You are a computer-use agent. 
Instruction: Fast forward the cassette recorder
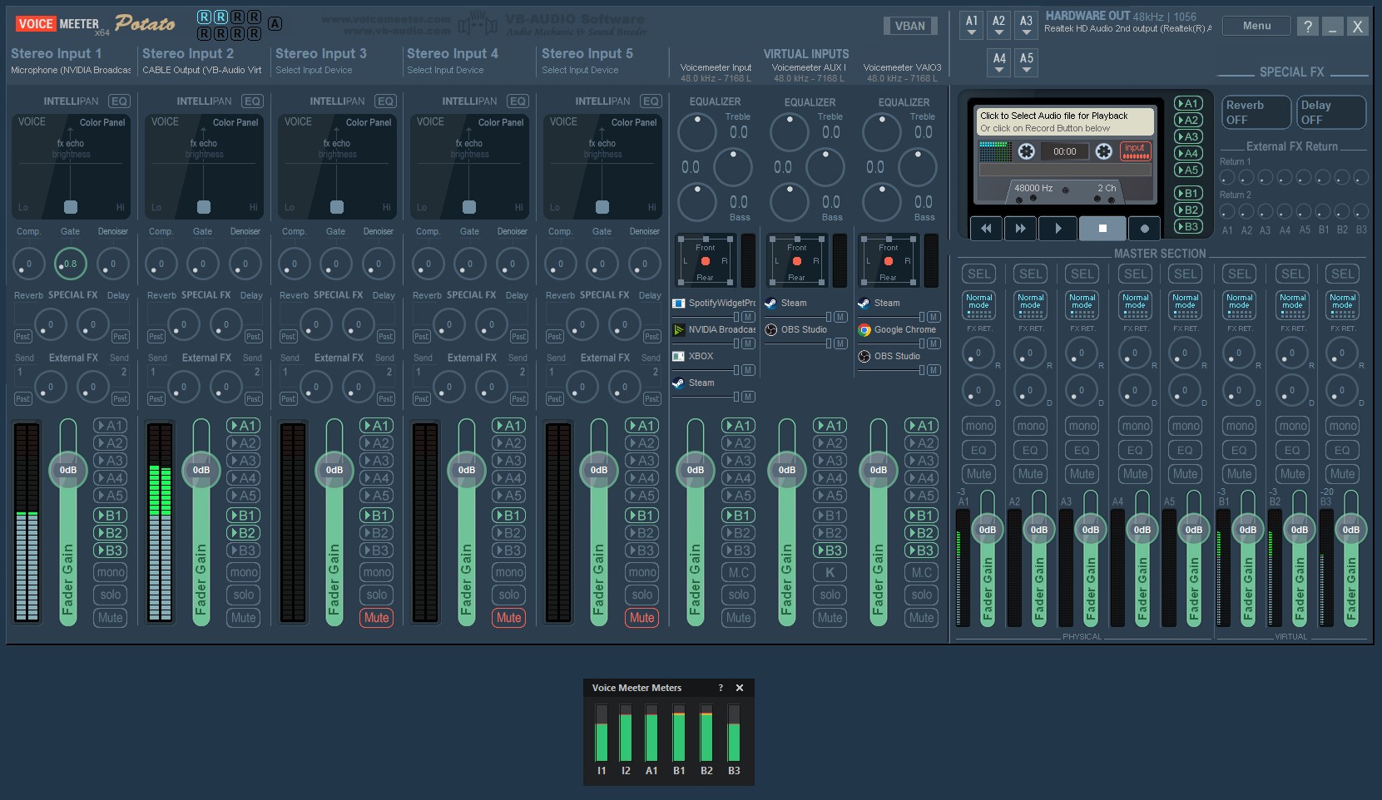[1021, 228]
